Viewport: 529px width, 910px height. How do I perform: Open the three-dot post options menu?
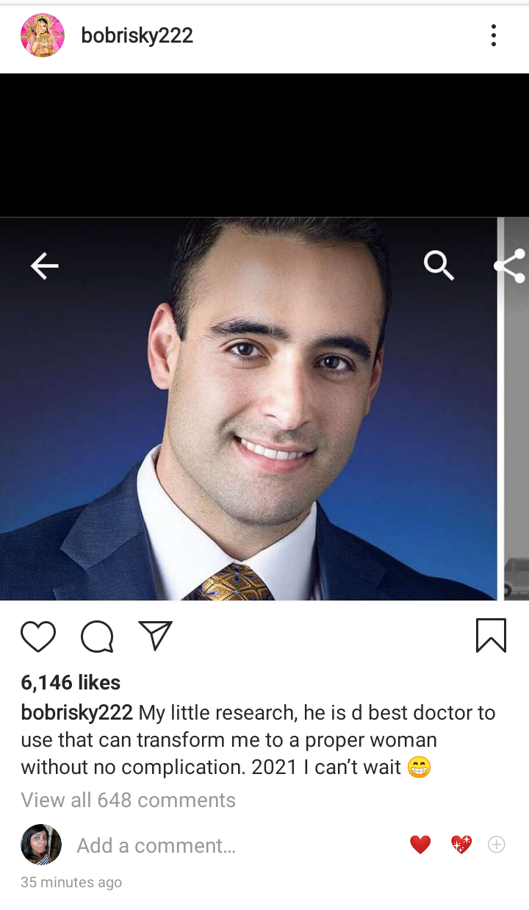pyautogui.click(x=493, y=35)
